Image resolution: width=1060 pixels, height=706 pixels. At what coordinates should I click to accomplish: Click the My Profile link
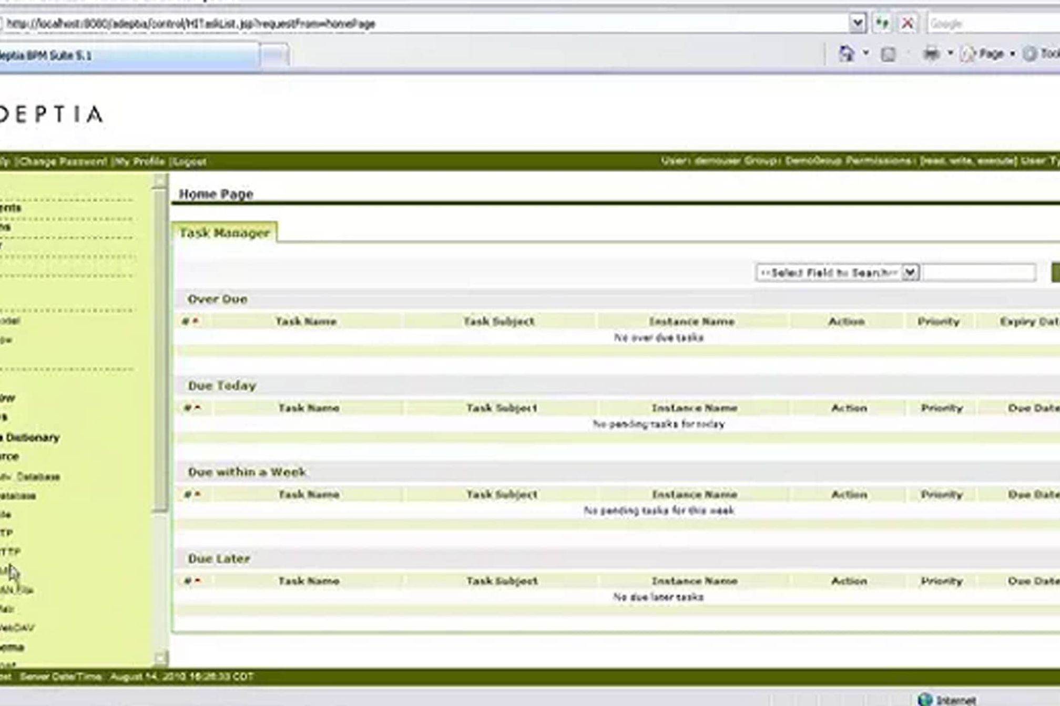coord(140,162)
